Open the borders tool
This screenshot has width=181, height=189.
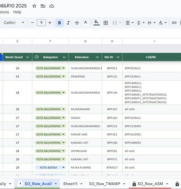106,23
